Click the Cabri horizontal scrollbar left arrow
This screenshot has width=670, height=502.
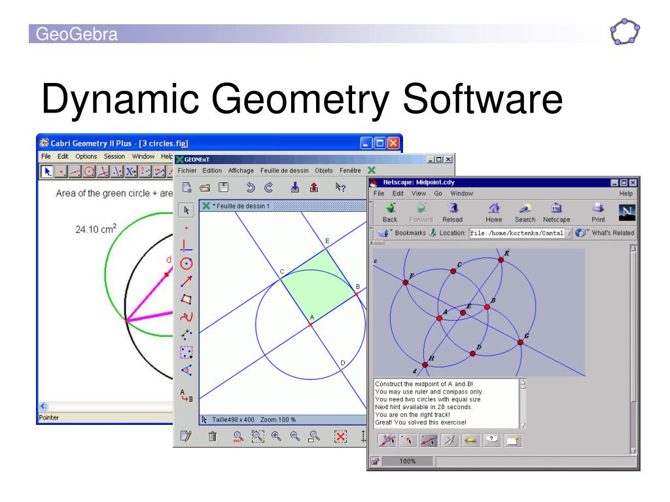tap(43, 406)
